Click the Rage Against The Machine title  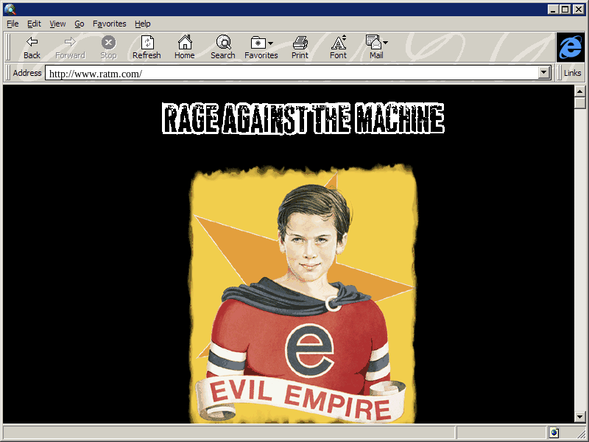pyautogui.click(x=303, y=119)
